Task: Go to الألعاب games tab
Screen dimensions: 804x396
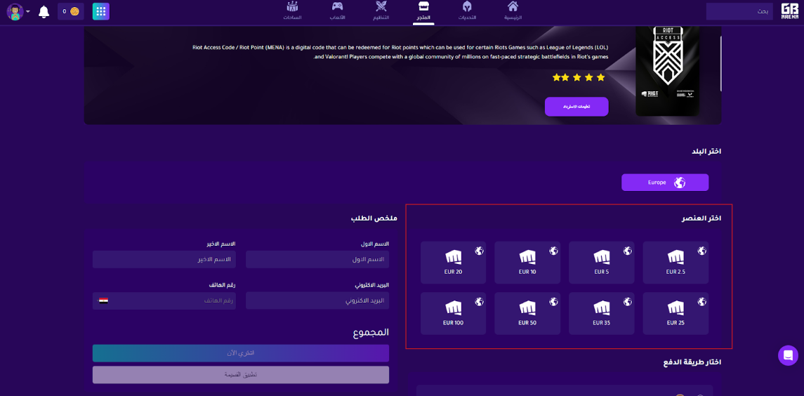Action: click(x=337, y=11)
